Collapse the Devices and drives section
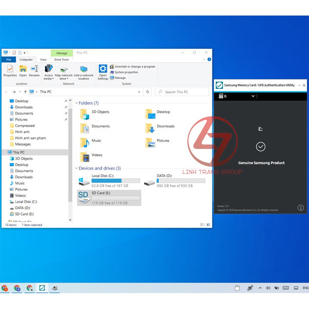 click(x=76, y=168)
